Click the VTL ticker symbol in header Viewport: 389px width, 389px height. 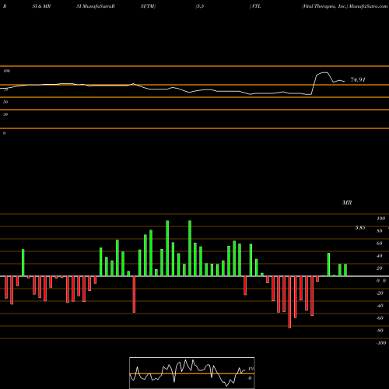click(x=256, y=6)
